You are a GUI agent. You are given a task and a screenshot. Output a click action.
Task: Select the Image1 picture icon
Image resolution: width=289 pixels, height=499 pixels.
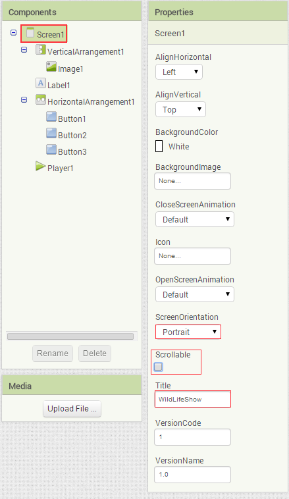[51, 66]
